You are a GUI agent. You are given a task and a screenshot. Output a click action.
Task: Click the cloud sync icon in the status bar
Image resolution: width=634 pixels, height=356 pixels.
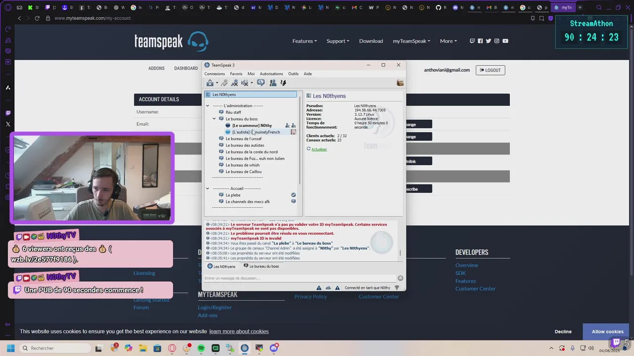328,288
